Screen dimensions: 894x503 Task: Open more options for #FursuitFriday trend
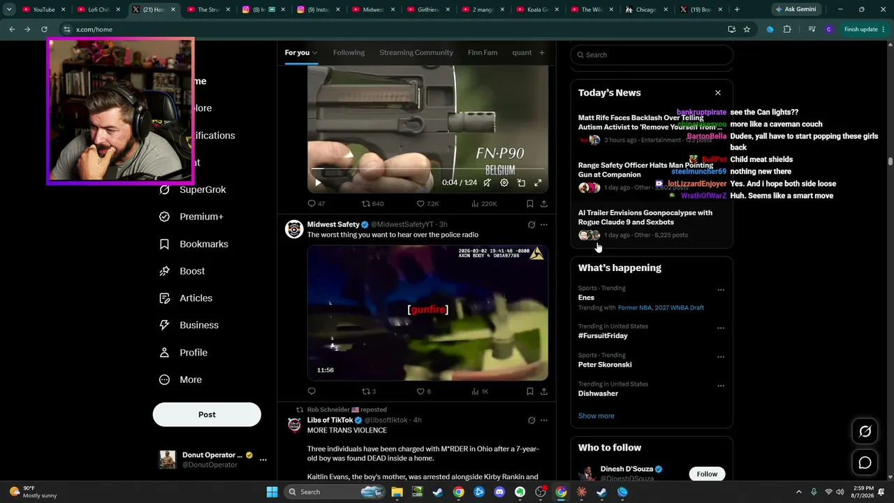[x=721, y=328]
